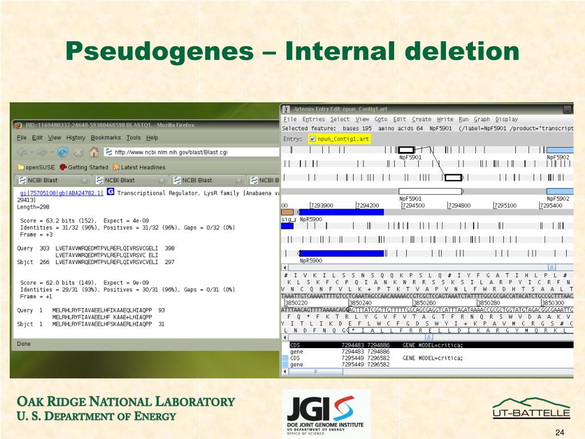
Task: Select the NpF5901 white arrow gene feature
Action: point(431,191)
